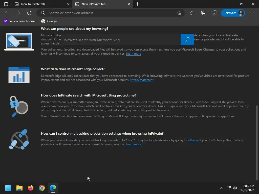This screenshot has height=194, width=259.
Task: Open File Explorer from taskbar
Action: (19, 188)
